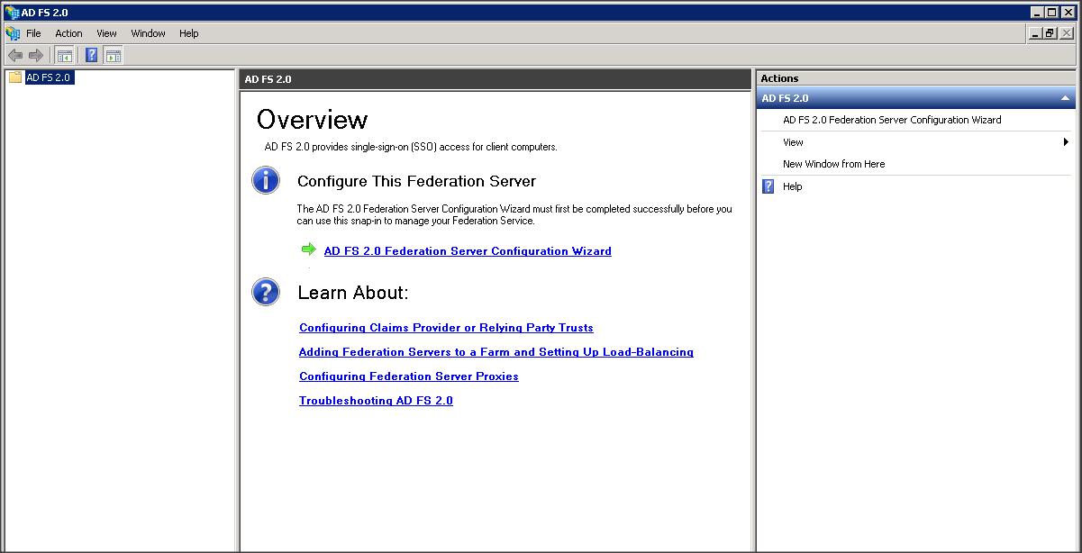Run Configuration Wizard from Actions pane
The image size is (1082, 553).
click(892, 120)
